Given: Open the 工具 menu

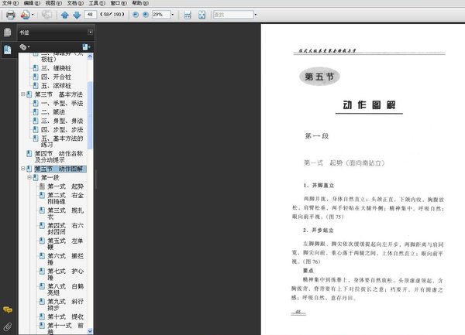Looking at the screenshot, I should tap(97, 3).
